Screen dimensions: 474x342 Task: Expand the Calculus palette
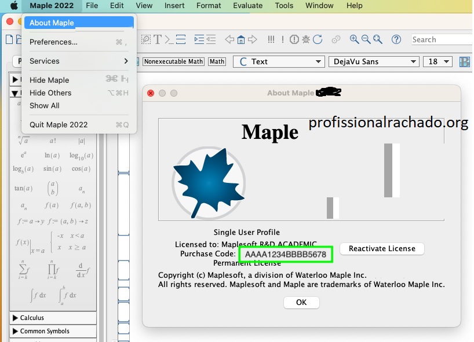point(53,318)
